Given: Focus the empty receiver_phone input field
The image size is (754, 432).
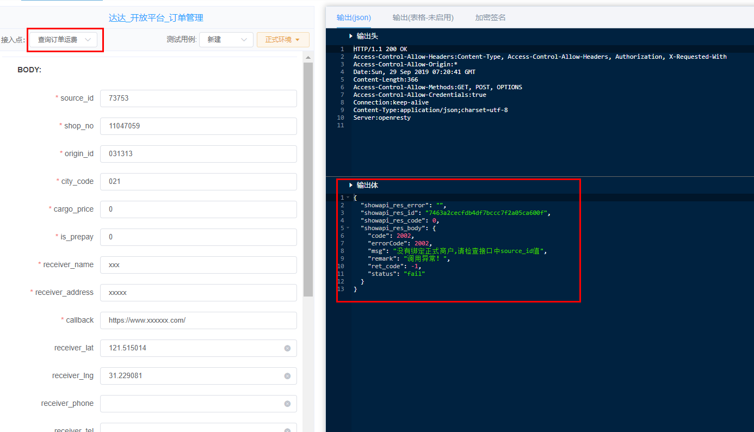Looking at the screenshot, I should pyautogui.click(x=199, y=404).
